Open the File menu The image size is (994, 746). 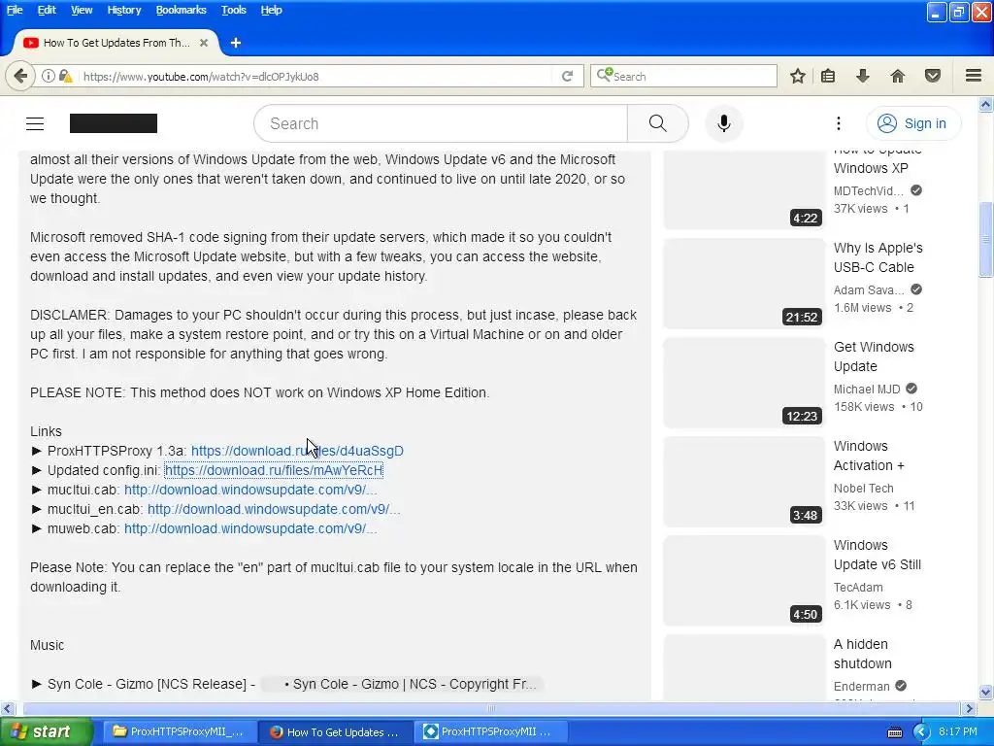click(15, 10)
